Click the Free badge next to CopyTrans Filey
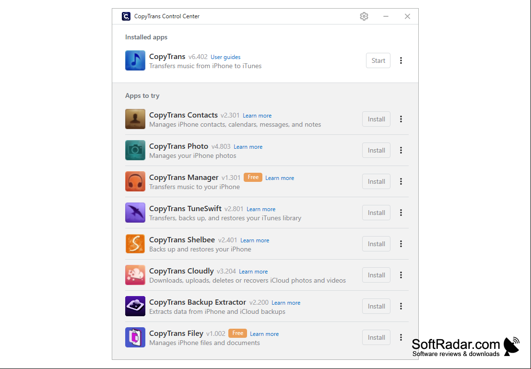 pyautogui.click(x=238, y=333)
